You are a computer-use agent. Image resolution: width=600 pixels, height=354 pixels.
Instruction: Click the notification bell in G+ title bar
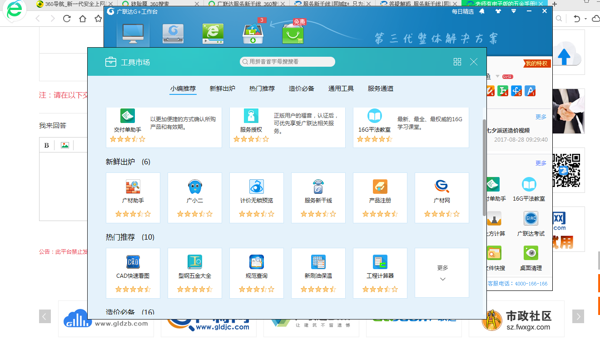pos(482,11)
